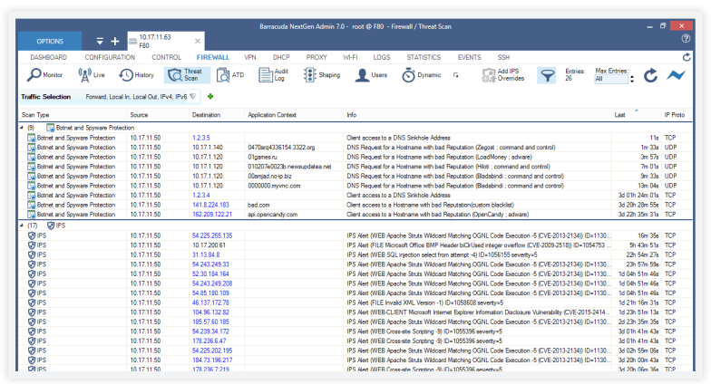Close the 10.17.11.63 F80 tab
The width and height of the screenshot is (711, 384).
tap(198, 42)
